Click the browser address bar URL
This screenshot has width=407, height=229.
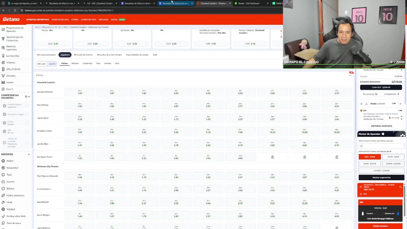(69, 10)
